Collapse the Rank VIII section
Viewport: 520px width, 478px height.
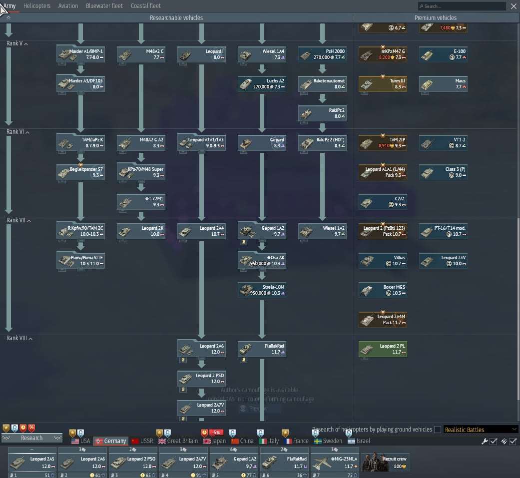(30, 339)
